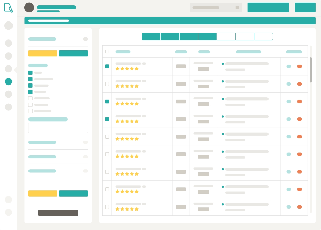The height and width of the screenshot is (230, 321).
Task: Click the teal pill toggle in the third row
Action: [289, 101]
